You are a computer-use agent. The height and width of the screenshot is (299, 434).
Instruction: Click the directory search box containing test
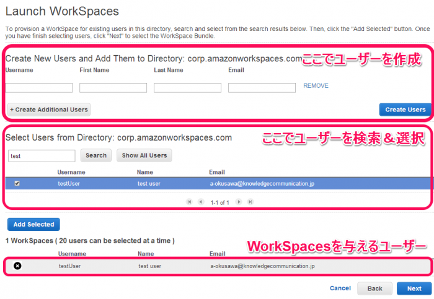pyautogui.click(x=42, y=156)
